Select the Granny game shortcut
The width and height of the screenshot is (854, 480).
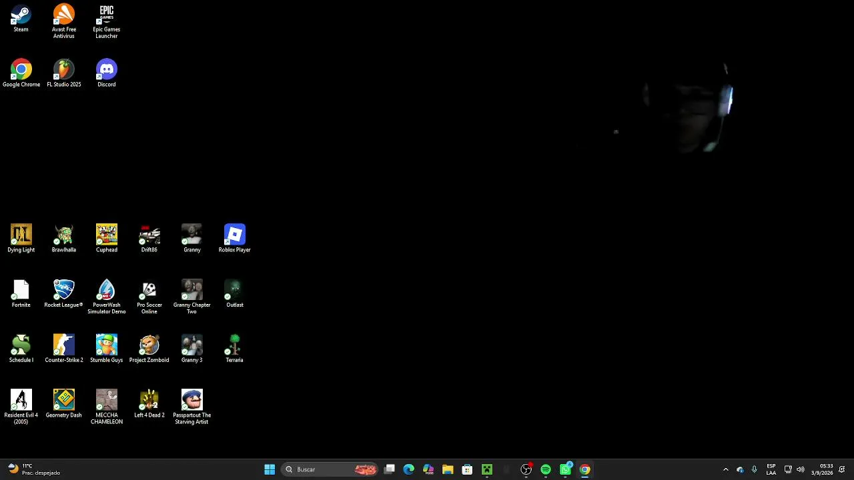pos(192,239)
